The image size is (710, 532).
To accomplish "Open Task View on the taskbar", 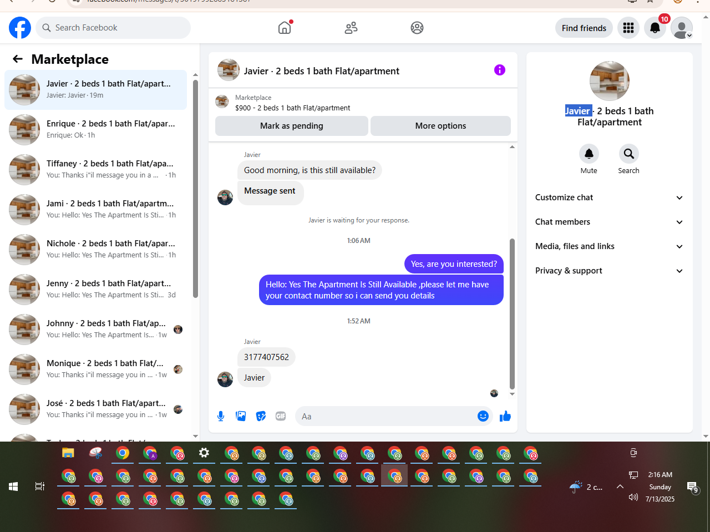I will pos(40,487).
